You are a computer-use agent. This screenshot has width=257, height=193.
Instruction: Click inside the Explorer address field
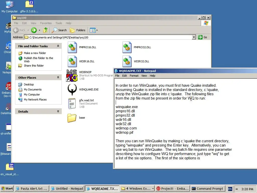coord(108,37)
